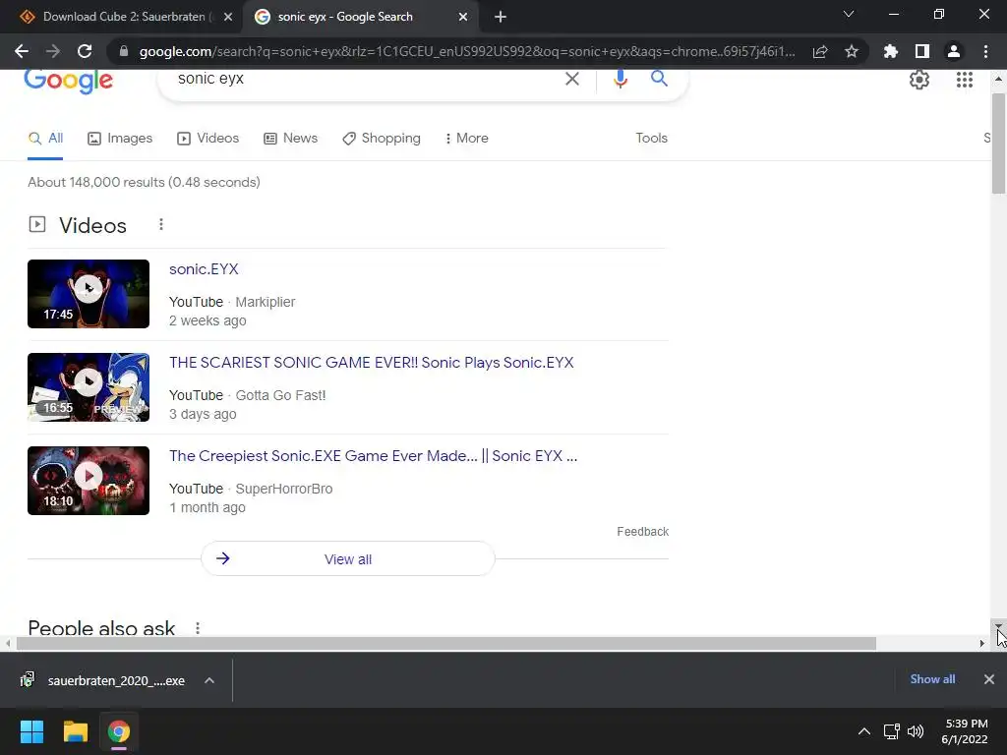The height and width of the screenshot is (755, 1007).
Task: Click the horizontal scrollbar thumb
Action: click(x=446, y=643)
